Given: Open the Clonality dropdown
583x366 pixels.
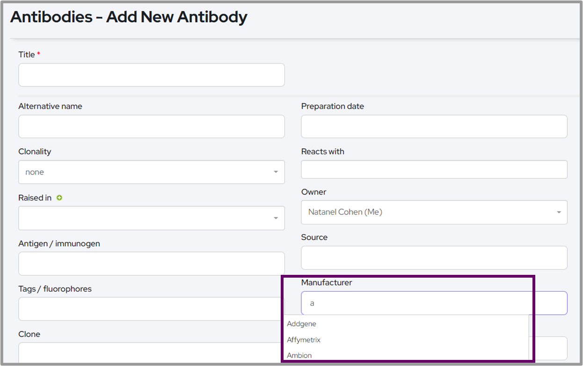Looking at the screenshot, I should click(x=151, y=172).
